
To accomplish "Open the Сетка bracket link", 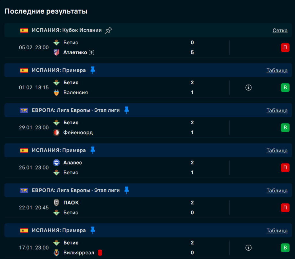I will [x=280, y=30].
